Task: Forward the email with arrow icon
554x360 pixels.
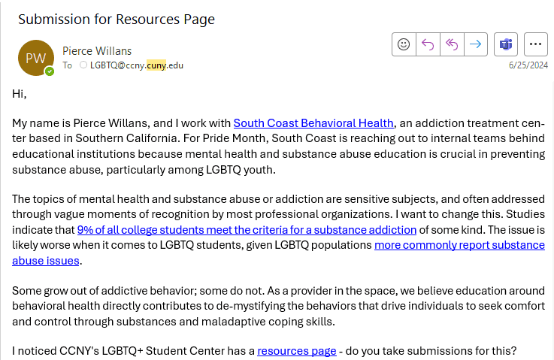Action: 476,44
